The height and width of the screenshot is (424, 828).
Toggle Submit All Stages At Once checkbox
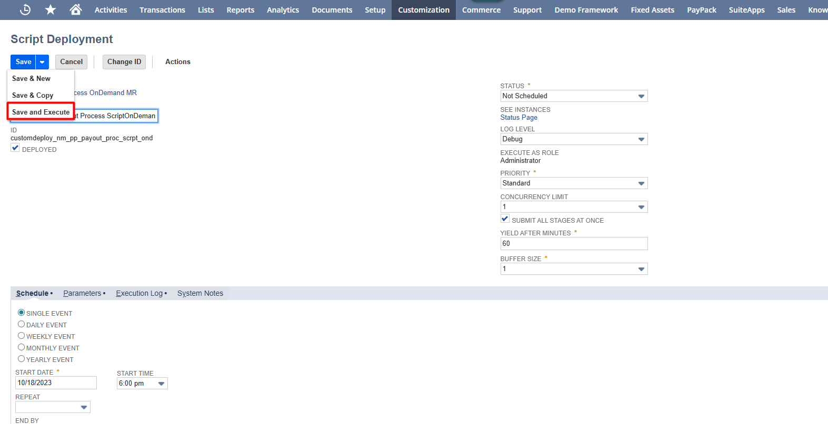[x=505, y=219]
